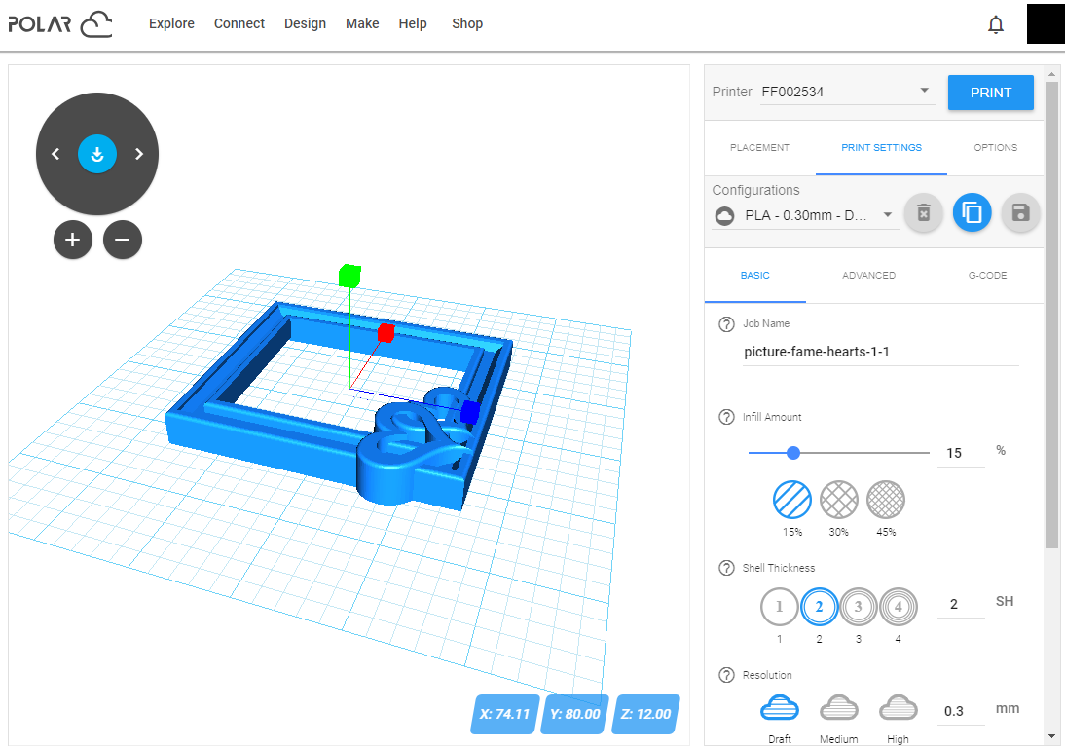
Task: Open the Explore menu
Action: pyautogui.click(x=172, y=23)
